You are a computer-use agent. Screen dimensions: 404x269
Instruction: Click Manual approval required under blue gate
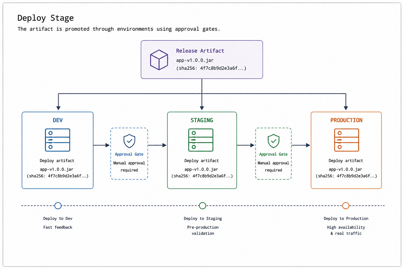pyautogui.click(x=129, y=166)
